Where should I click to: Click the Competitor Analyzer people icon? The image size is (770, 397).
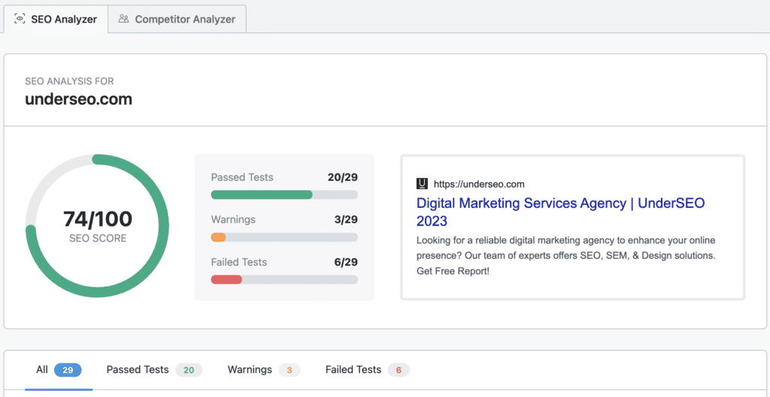click(123, 20)
